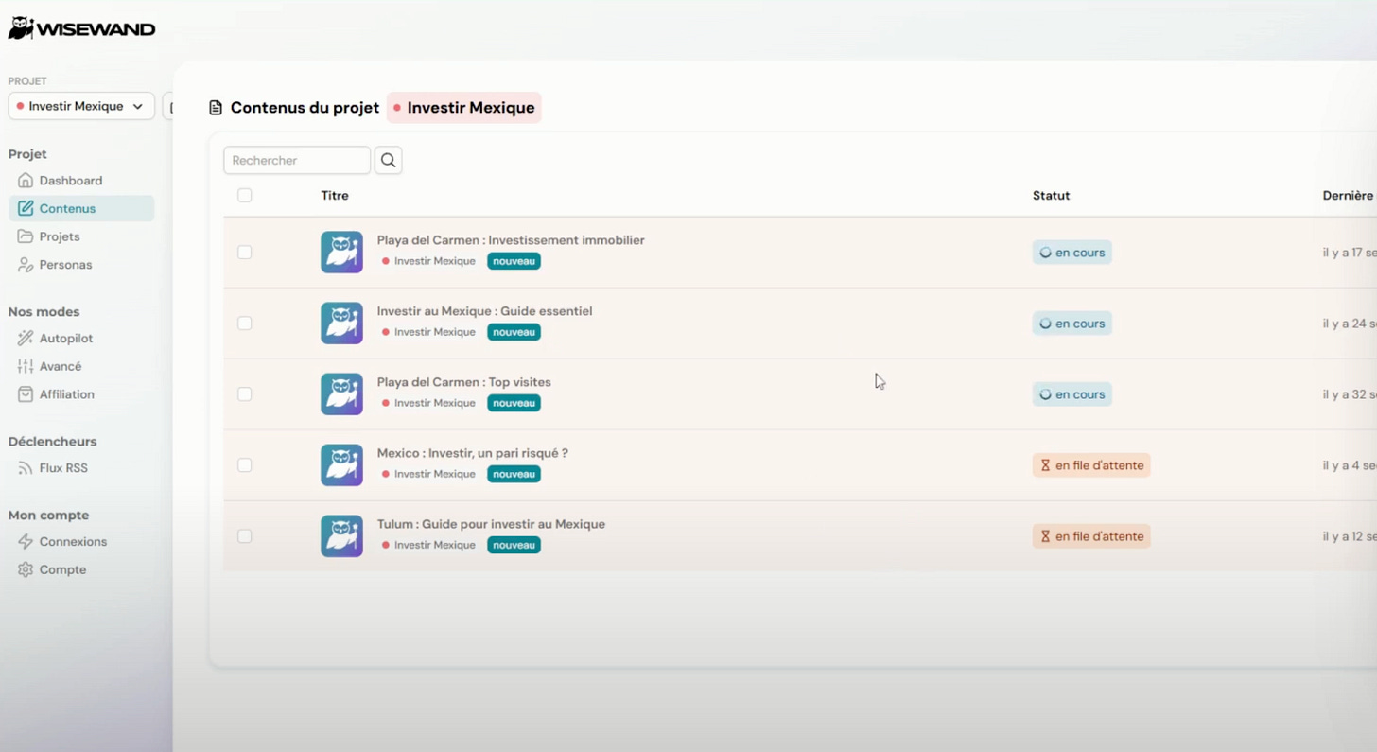The height and width of the screenshot is (752, 1377).
Task: Click the spinner icon on Top visites status
Action: pos(1045,394)
